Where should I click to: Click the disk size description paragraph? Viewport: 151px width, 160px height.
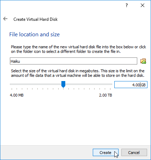pyautogui.click(x=78, y=73)
